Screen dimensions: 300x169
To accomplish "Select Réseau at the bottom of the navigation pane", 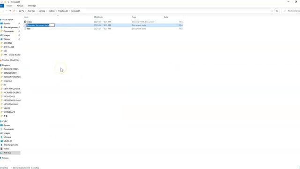I will [x=5, y=158].
